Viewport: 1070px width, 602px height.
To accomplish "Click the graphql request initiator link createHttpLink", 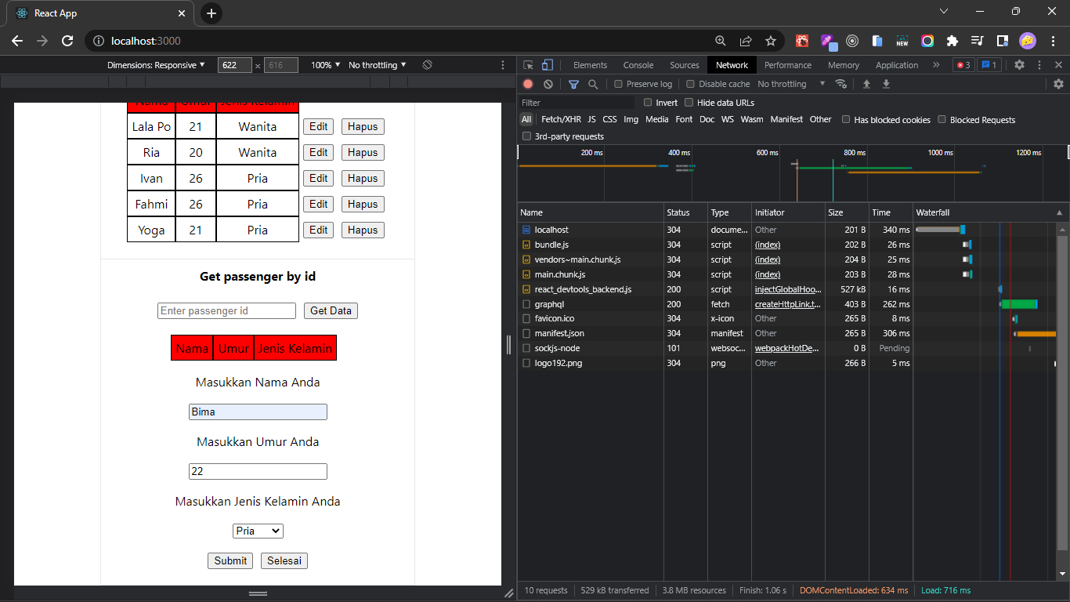I will [787, 304].
